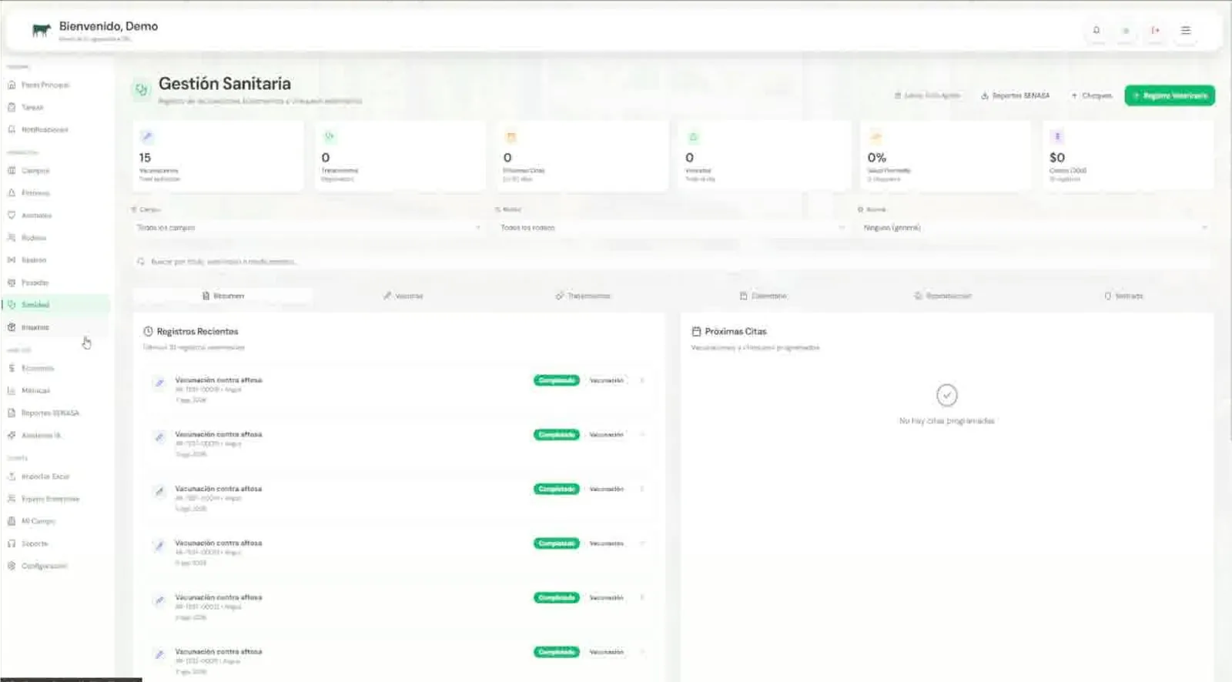This screenshot has width=1232, height=682.
Task: Open the Ninguno (general) dropdown
Action: click(1036, 227)
